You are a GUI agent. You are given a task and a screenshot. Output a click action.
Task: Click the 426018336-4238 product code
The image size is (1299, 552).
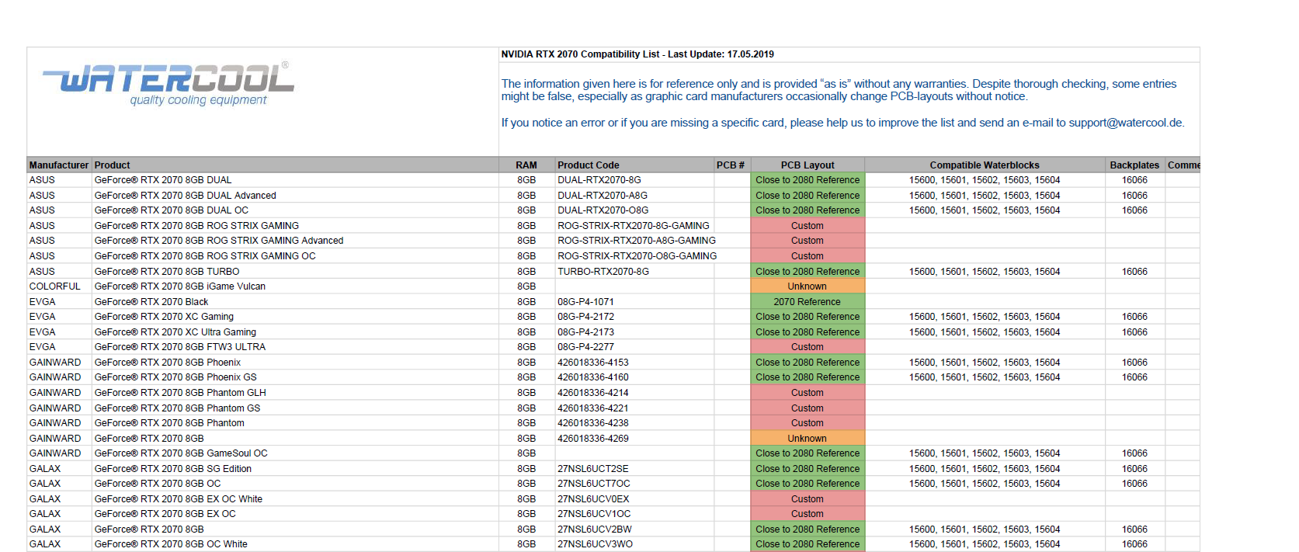593,423
